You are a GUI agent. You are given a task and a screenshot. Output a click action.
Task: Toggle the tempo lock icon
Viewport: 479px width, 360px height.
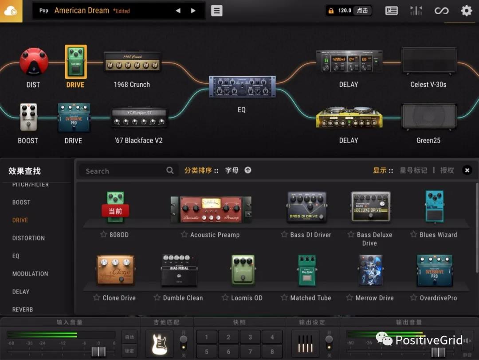(x=331, y=11)
